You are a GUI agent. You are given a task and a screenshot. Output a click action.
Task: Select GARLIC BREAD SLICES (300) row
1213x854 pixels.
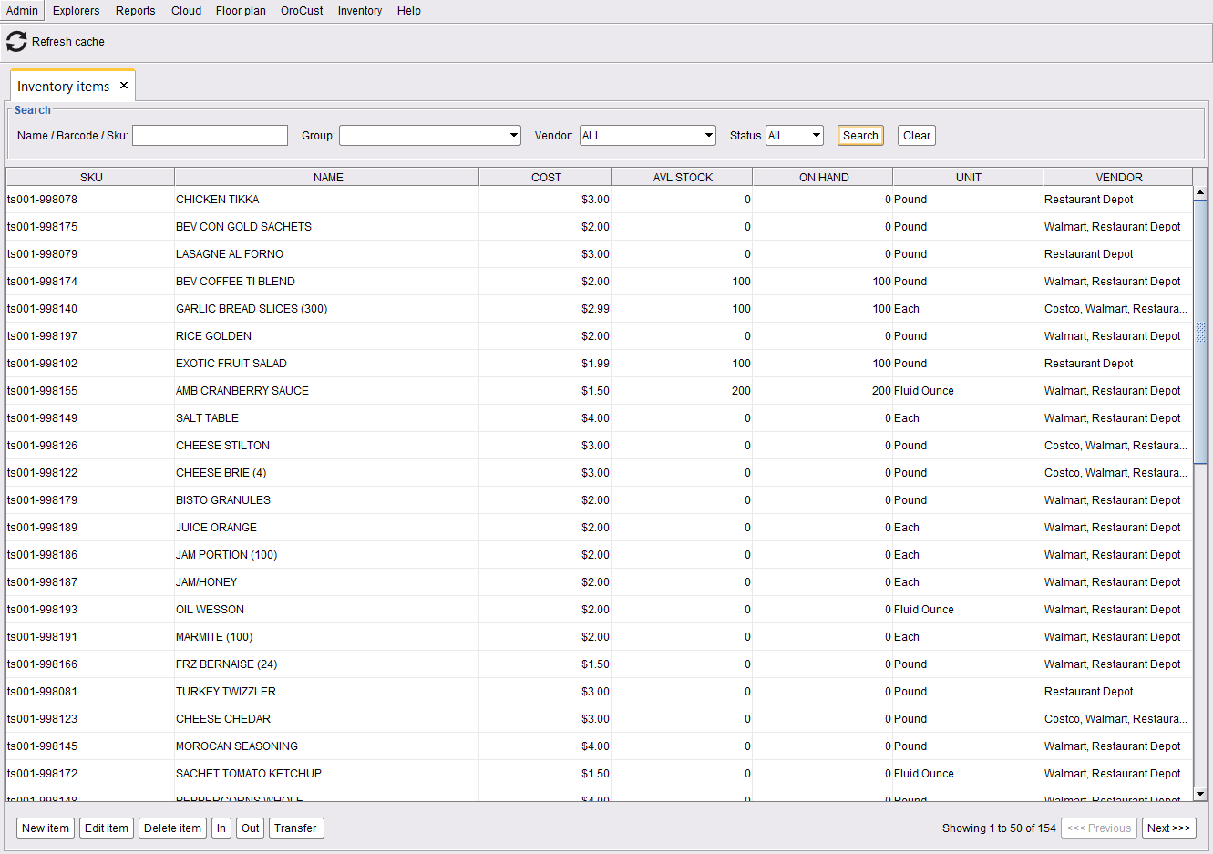(600, 309)
